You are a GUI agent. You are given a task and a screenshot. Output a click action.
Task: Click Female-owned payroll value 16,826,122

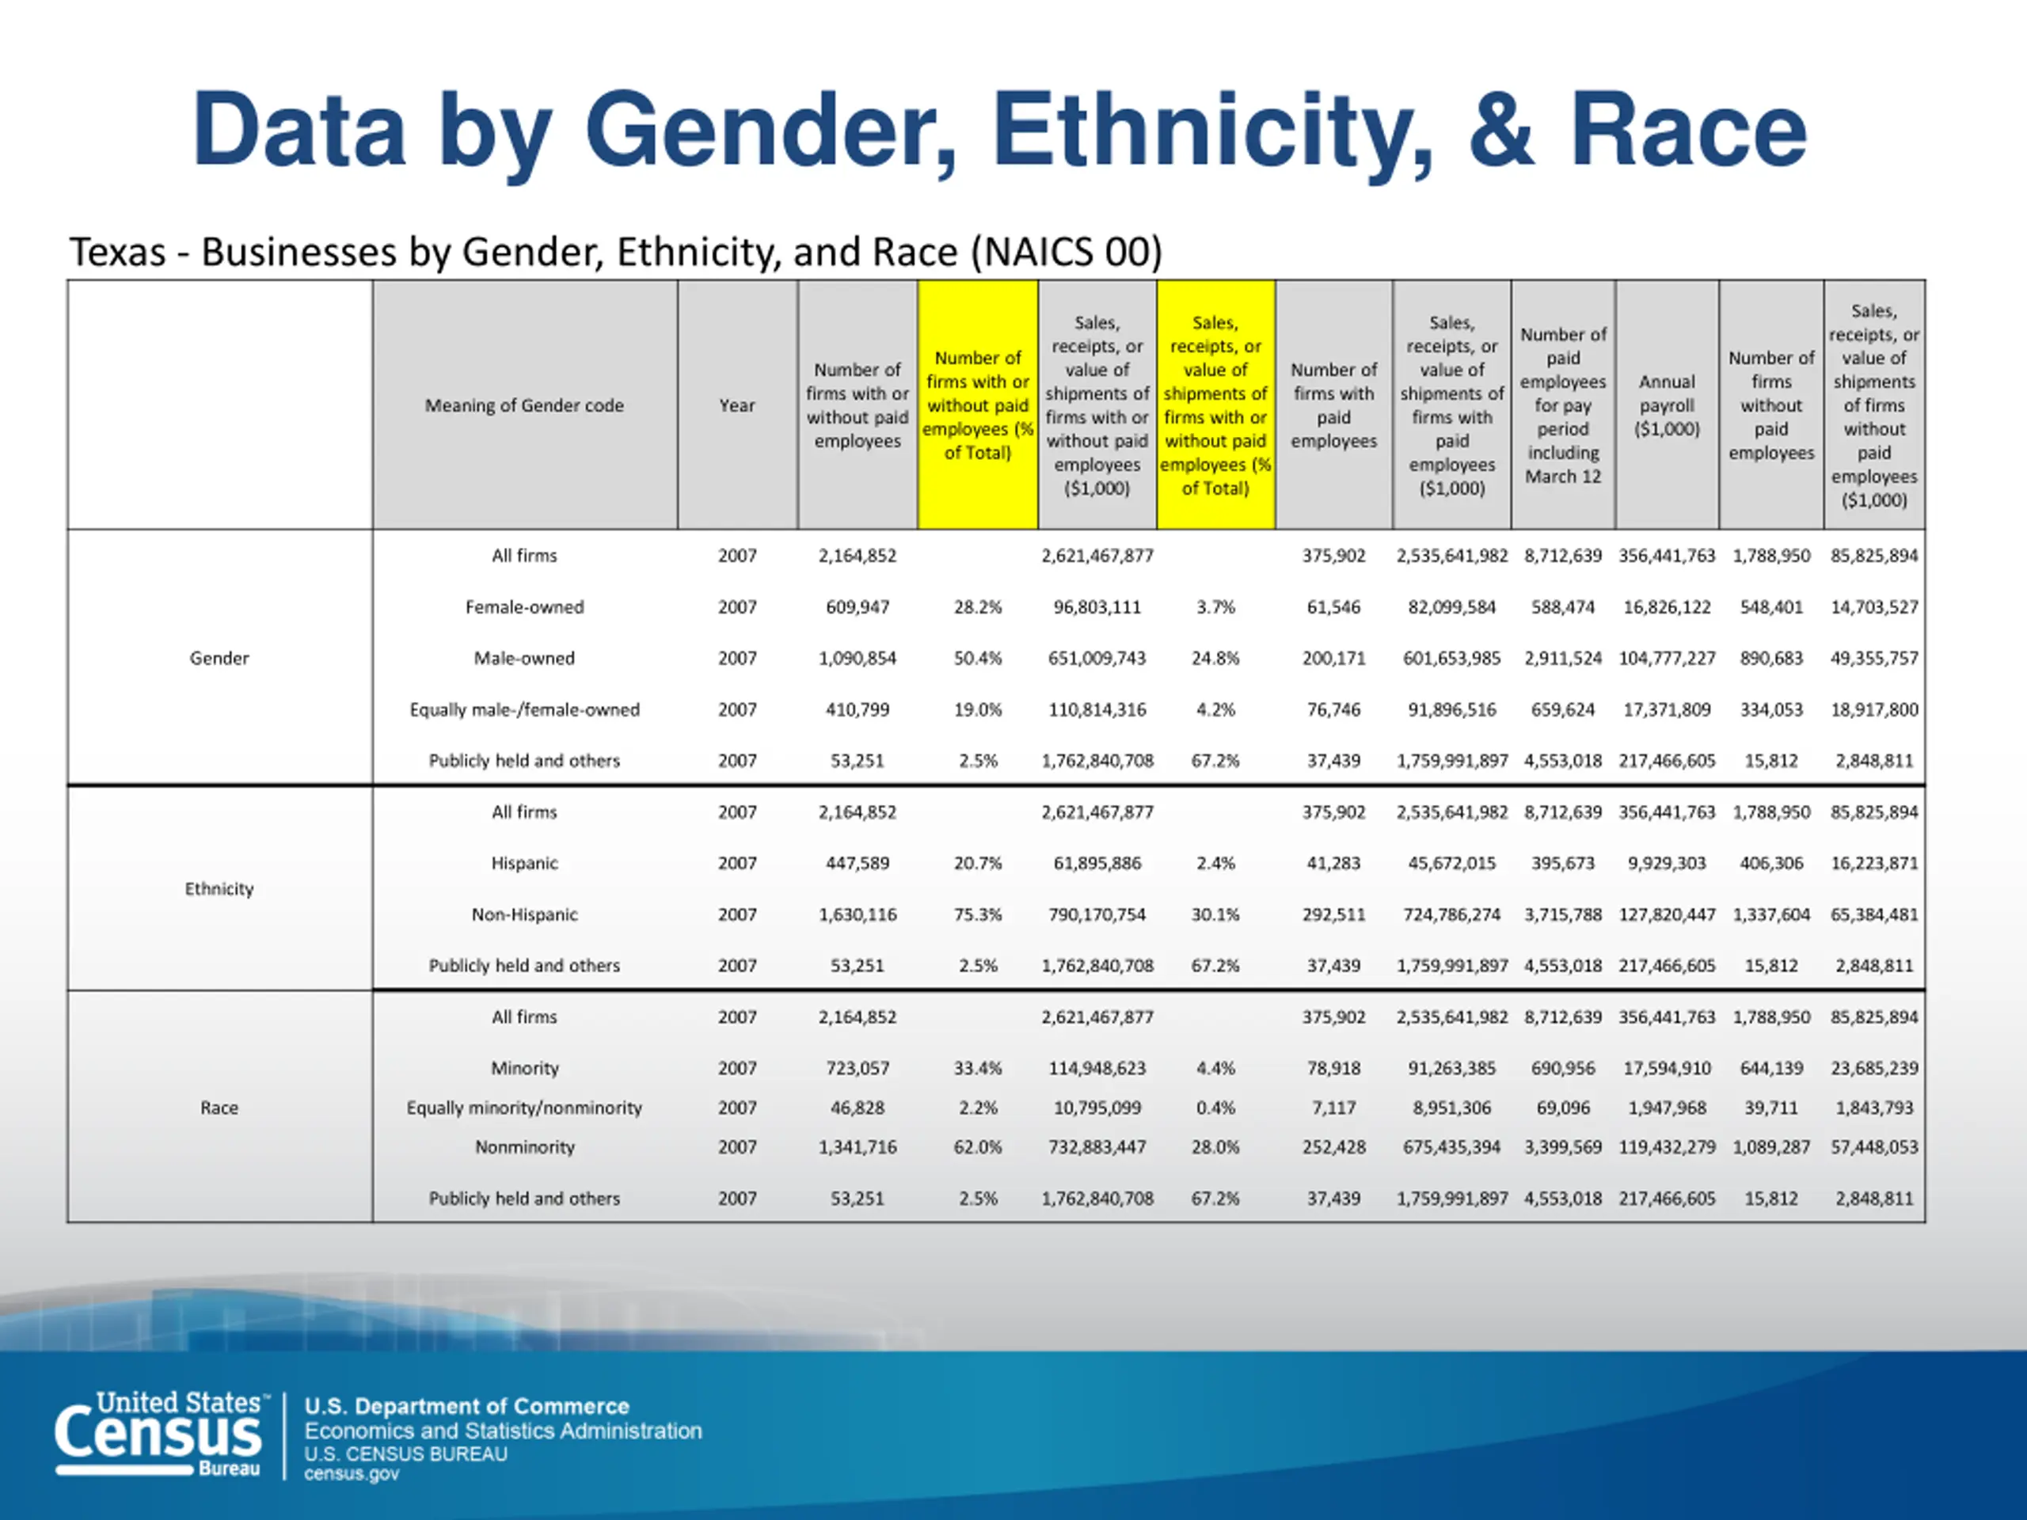(1667, 606)
